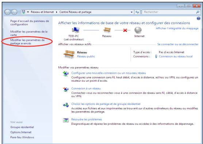The width and height of the screenshot is (203, 144).
Task: Click the icon beside Connexion à un réseau
Action: [x=66, y=89]
